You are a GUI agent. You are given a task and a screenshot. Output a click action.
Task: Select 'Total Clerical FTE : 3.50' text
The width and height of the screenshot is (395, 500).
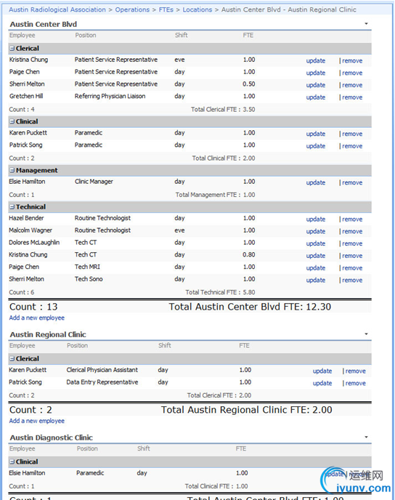tap(223, 110)
